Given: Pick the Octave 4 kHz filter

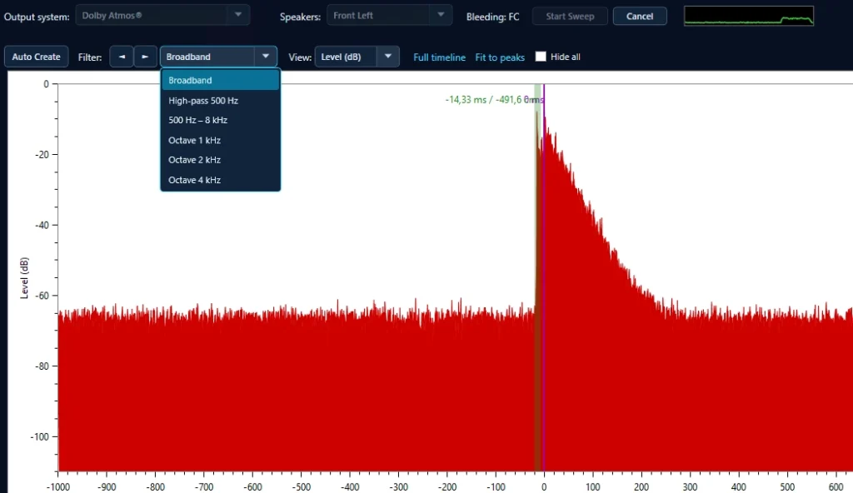Looking at the screenshot, I should click(220, 180).
